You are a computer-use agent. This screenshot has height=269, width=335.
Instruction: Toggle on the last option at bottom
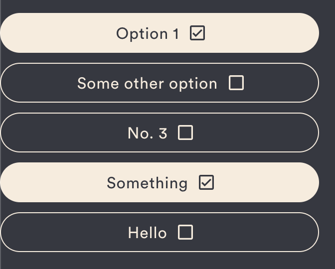pyautogui.click(x=185, y=232)
